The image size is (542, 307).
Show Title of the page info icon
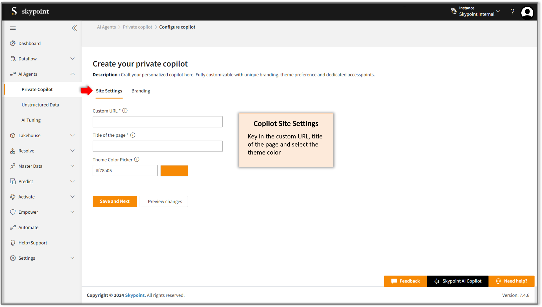(133, 135)
